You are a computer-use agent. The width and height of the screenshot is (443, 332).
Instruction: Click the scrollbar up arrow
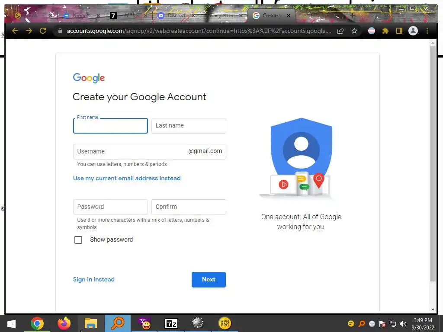(x=433, y=43)
